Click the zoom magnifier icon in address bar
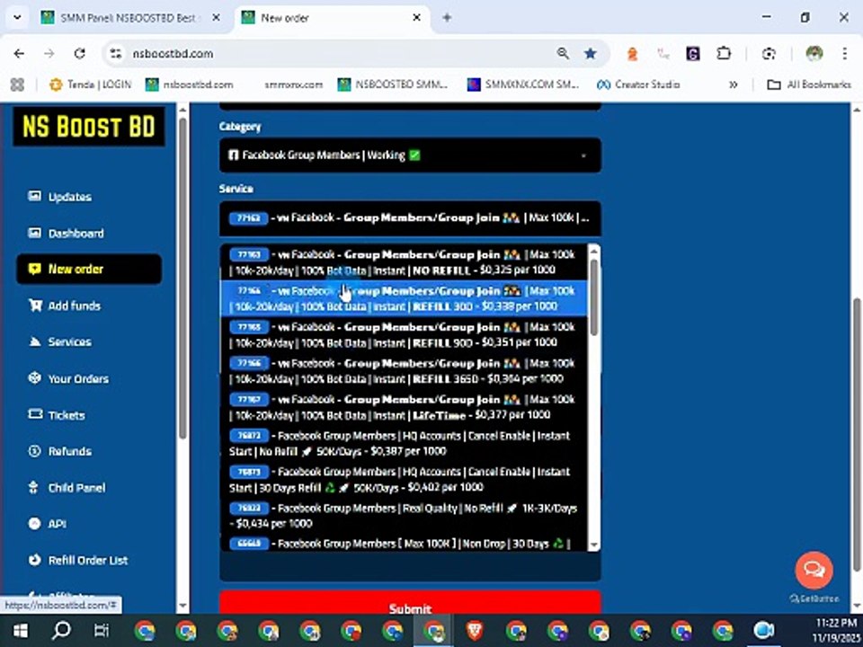 click(x=563, y=53)
